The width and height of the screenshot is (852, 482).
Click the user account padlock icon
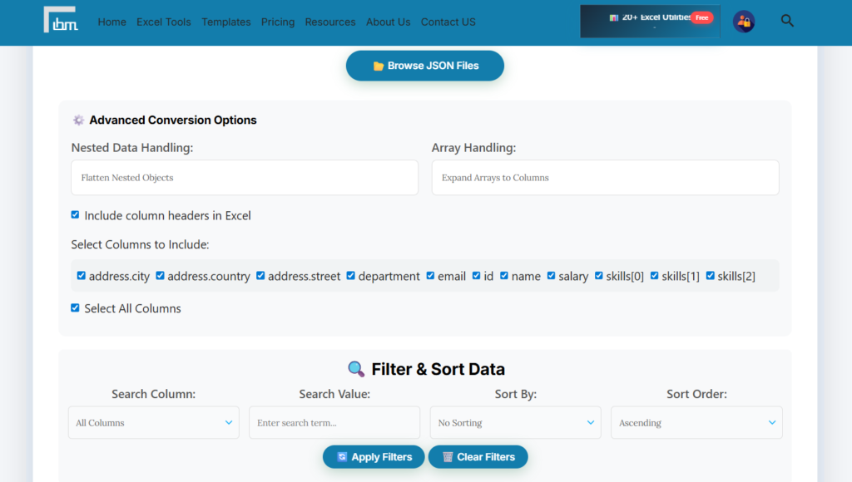tap(744, 22)
